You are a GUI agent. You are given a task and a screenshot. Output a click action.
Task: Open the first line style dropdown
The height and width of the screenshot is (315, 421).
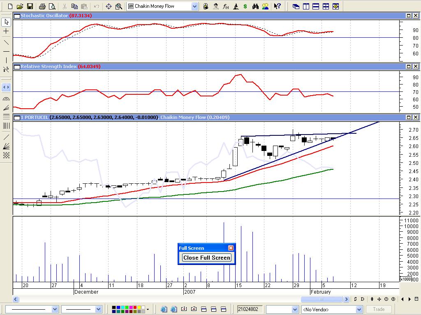55,309
